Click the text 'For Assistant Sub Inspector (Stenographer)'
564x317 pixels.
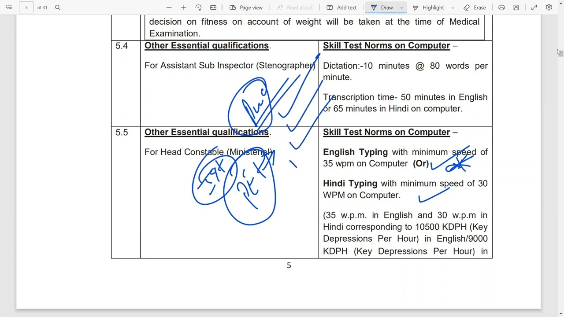230,66
